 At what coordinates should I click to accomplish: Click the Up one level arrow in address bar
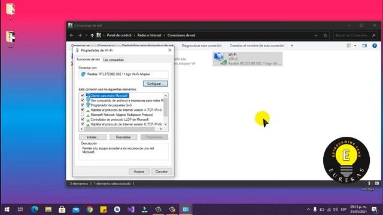(x=92, y=35)
